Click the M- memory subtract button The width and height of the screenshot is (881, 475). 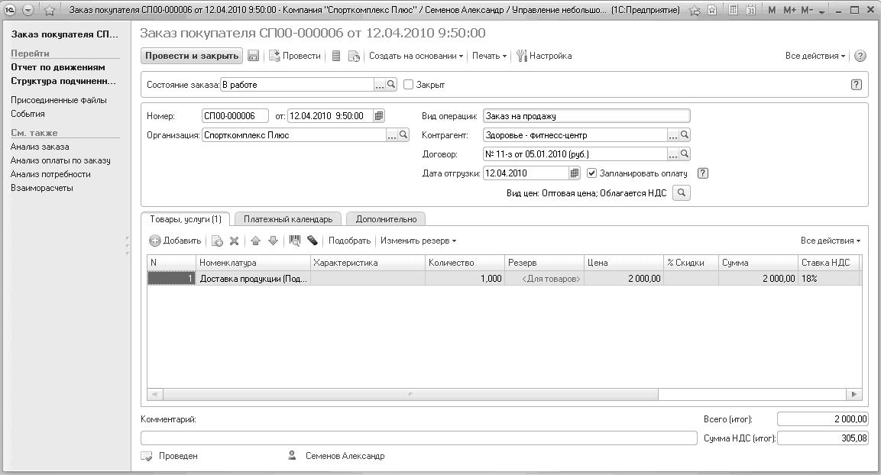[x=807, y=10]
